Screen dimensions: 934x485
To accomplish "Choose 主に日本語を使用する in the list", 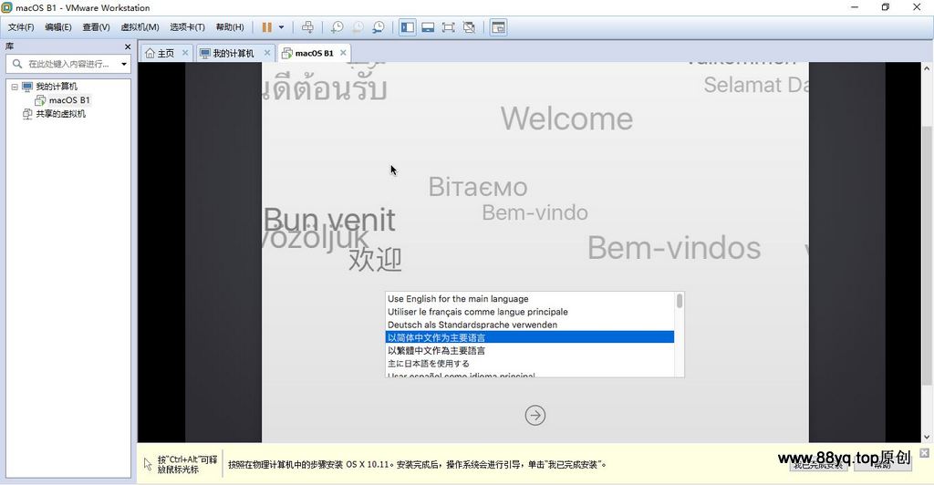I will 530,364.
